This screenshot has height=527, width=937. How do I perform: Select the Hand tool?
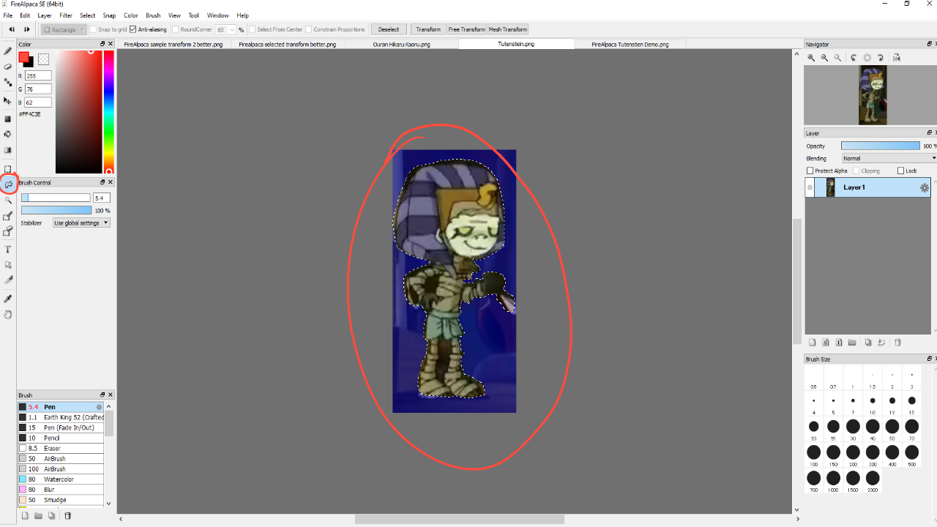pyautogui.click(x=8, y=315)
